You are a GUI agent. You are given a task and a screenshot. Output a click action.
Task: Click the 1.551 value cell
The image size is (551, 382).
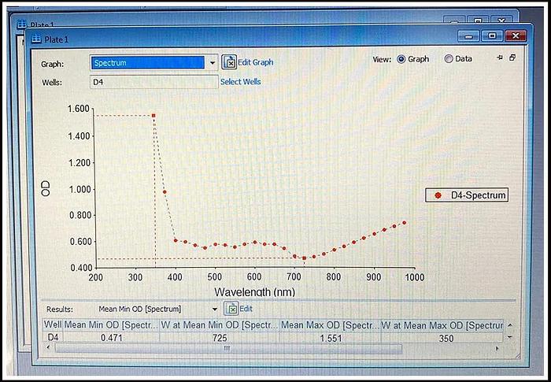(330, 338)
